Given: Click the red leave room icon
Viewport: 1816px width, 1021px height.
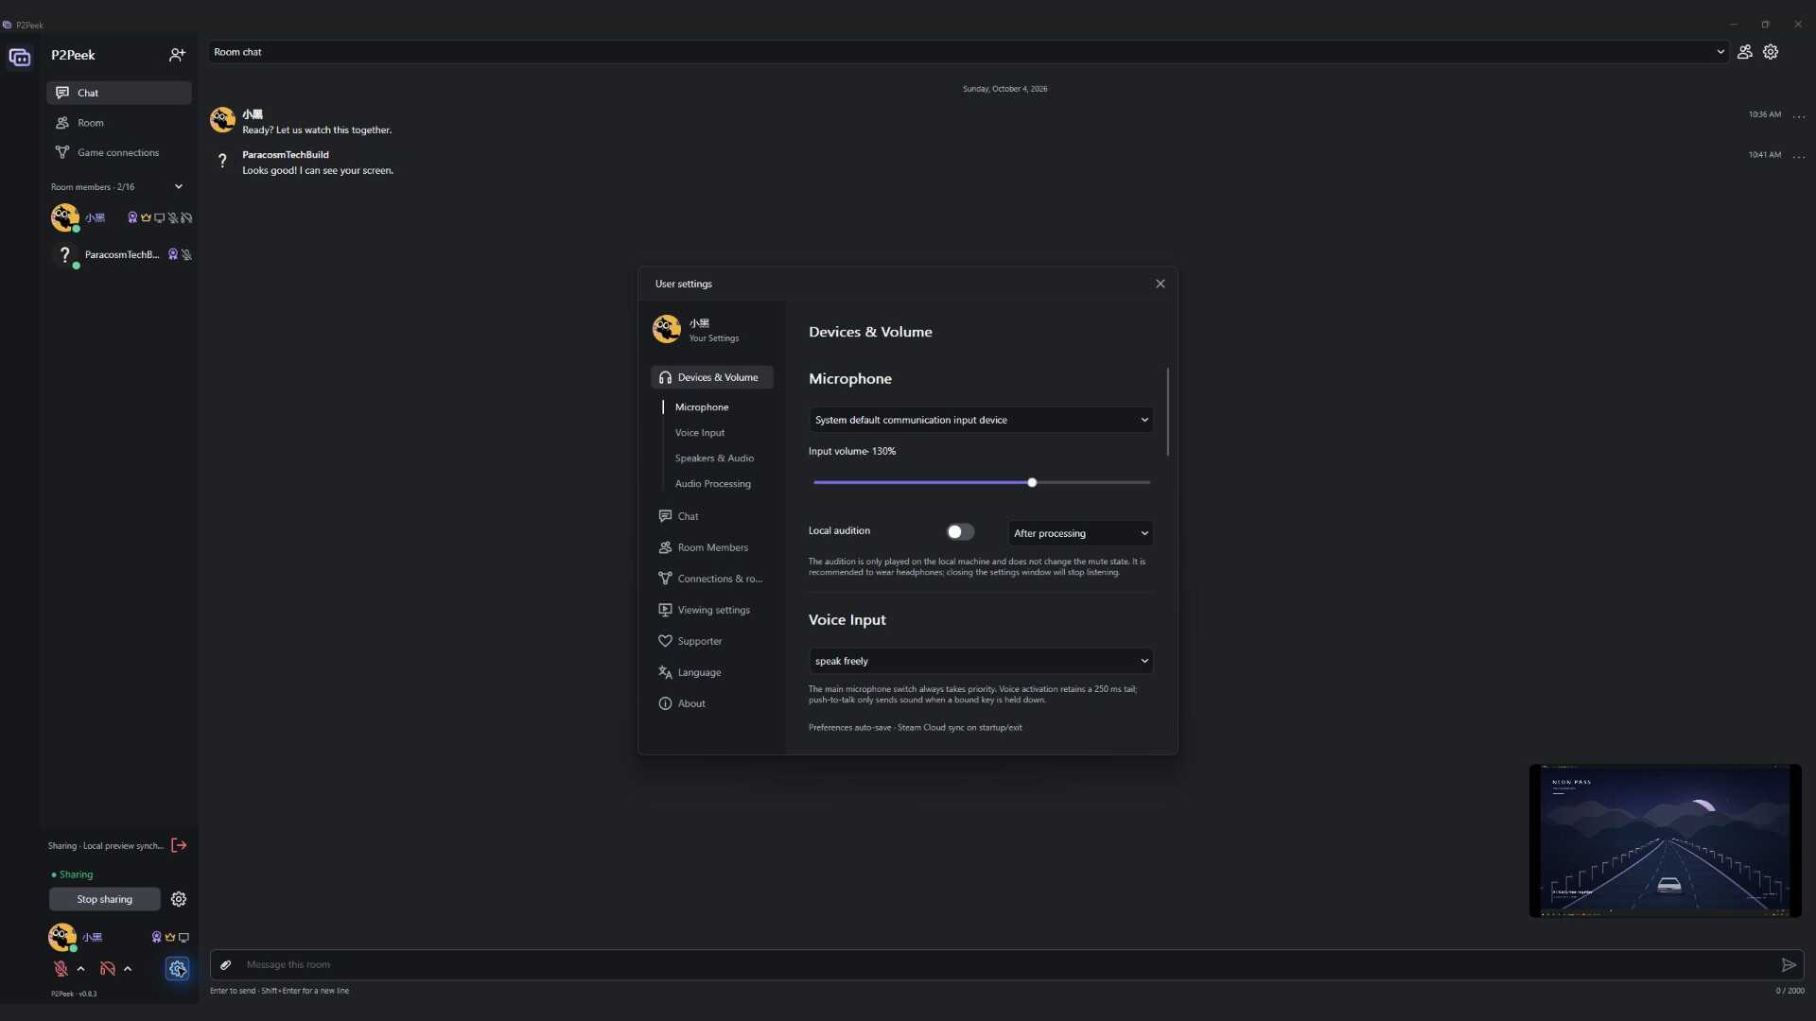Looking at the screenshot, I should pos(179,845).
